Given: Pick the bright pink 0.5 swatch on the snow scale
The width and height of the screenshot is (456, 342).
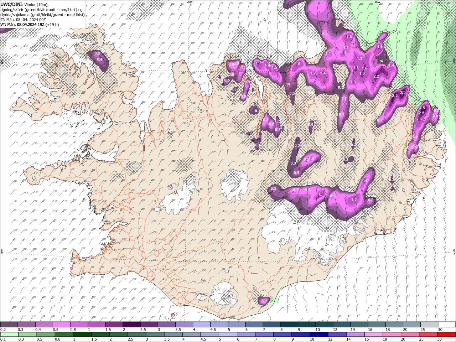Looking at the screenshot, I should 61,325.
